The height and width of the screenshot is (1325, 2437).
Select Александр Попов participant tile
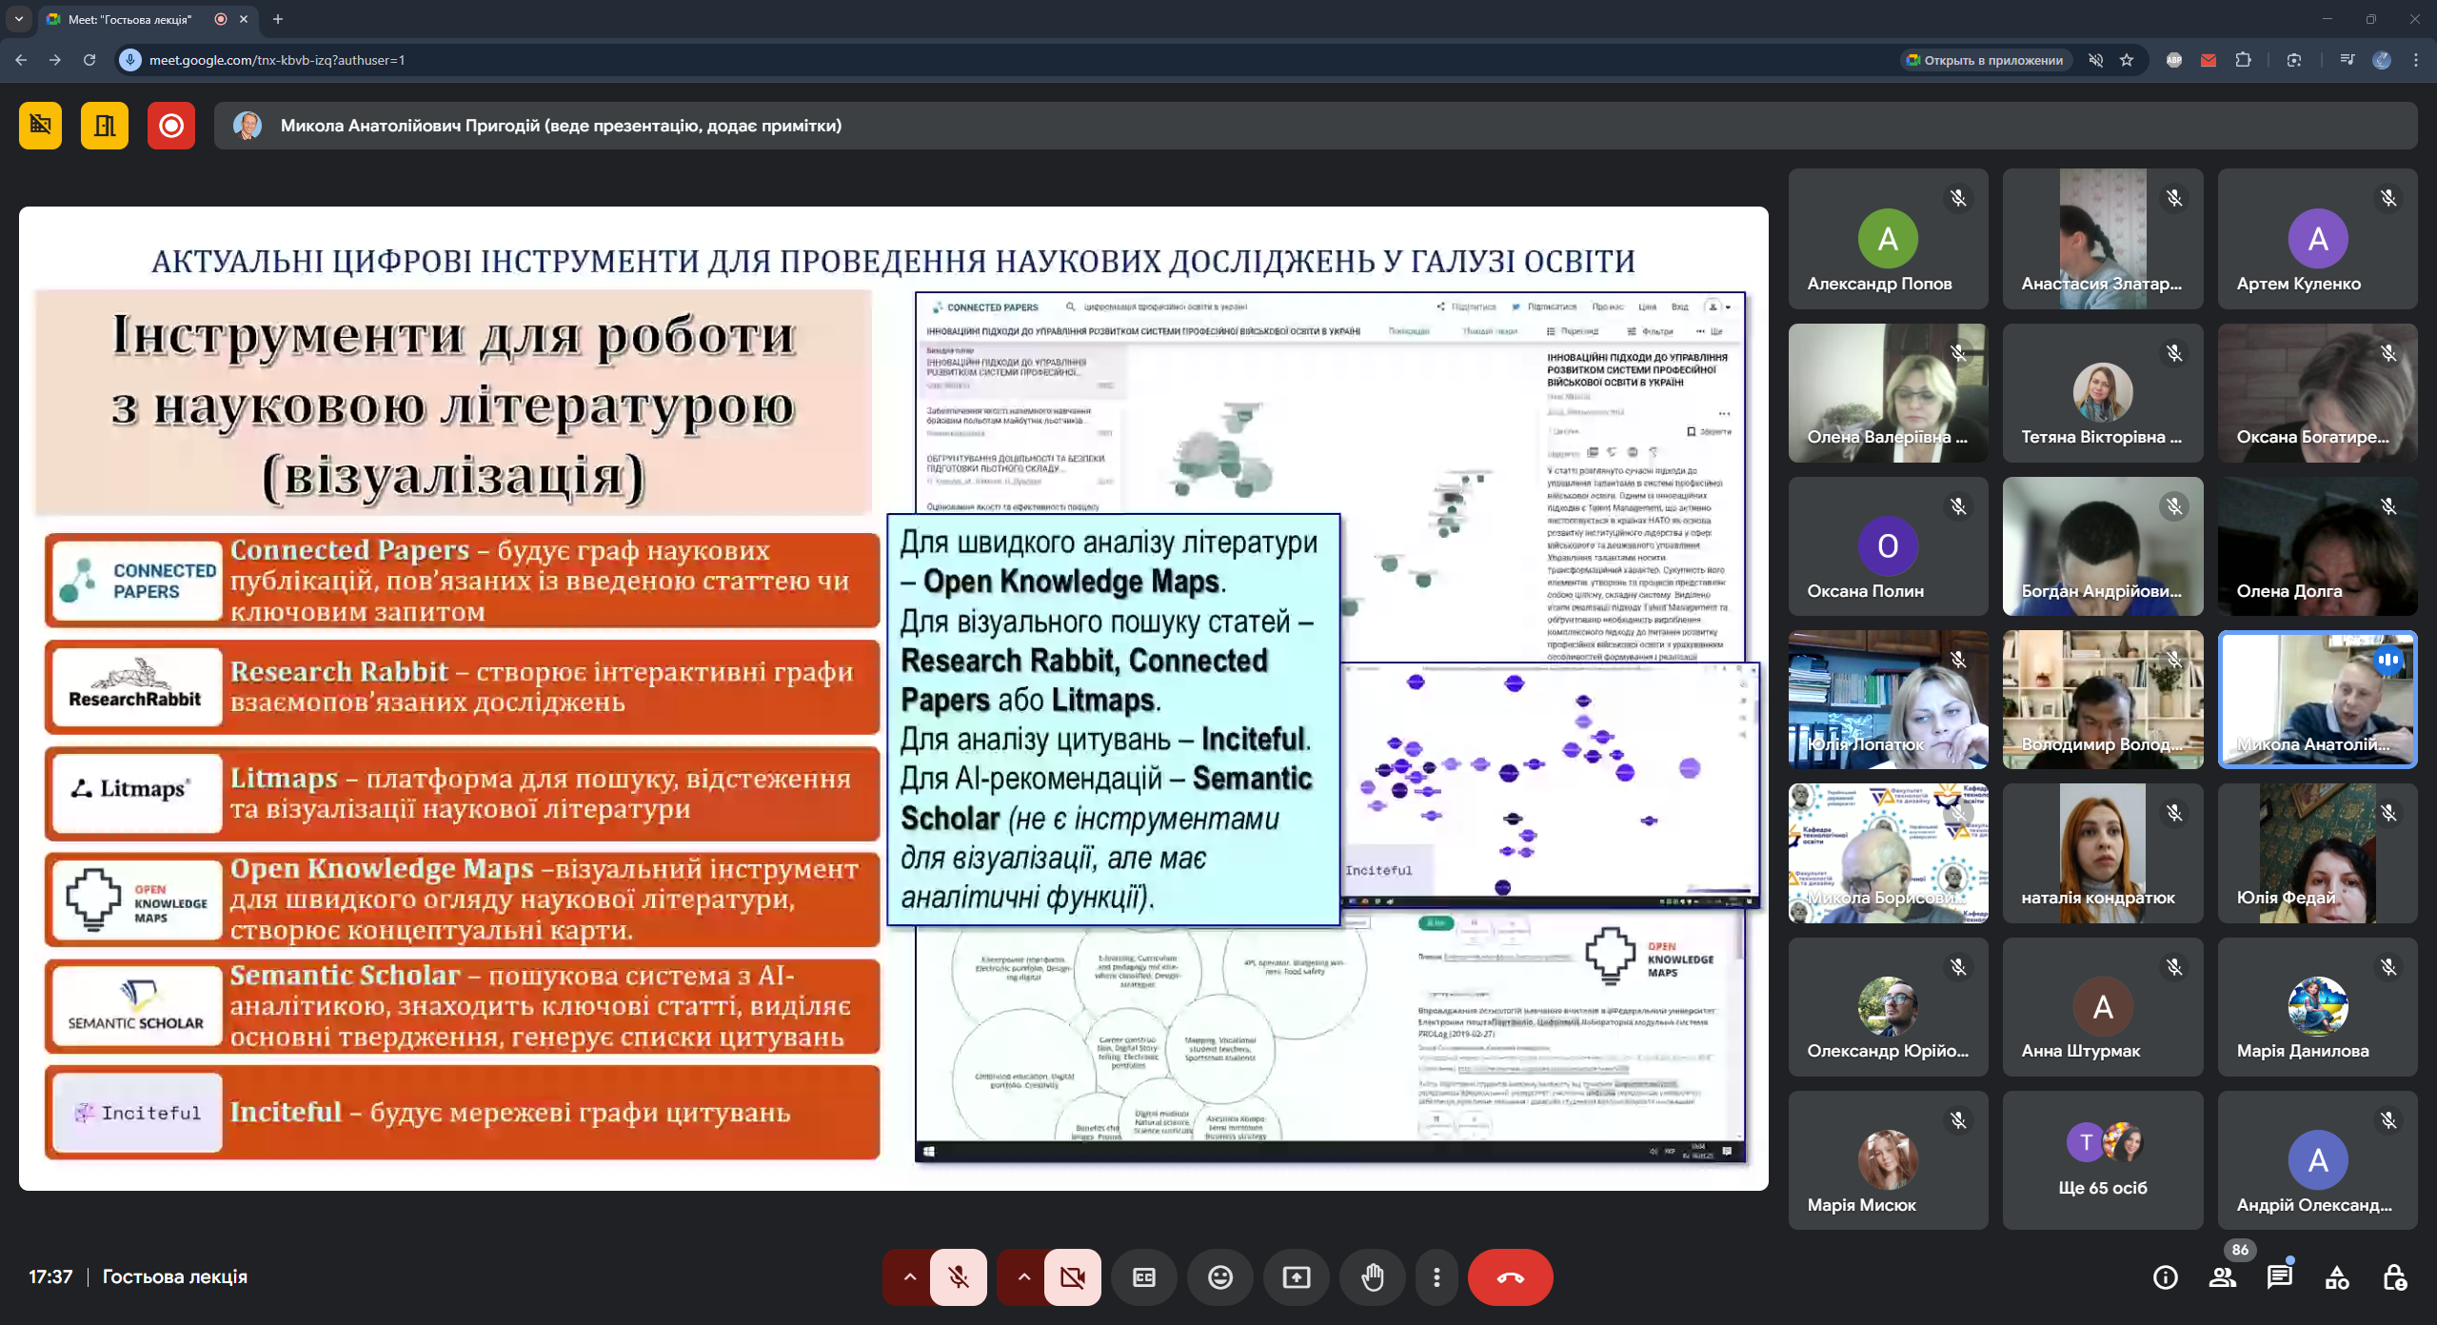[x=1888, y=239]
